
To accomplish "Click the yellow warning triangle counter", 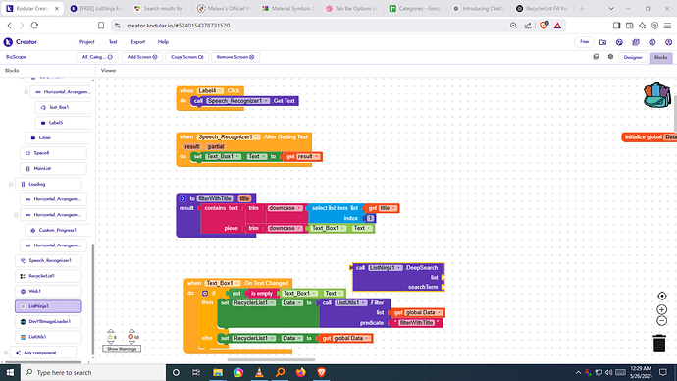I will tap(111, 337).
